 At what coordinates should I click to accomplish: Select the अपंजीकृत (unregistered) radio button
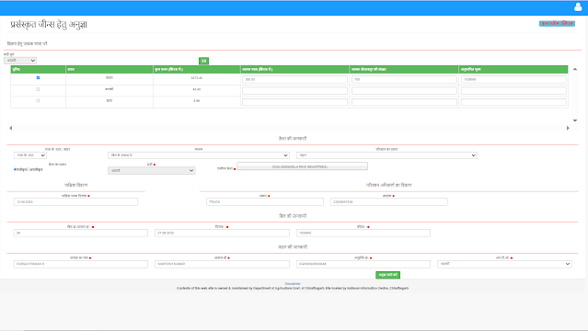pos(29,169)
